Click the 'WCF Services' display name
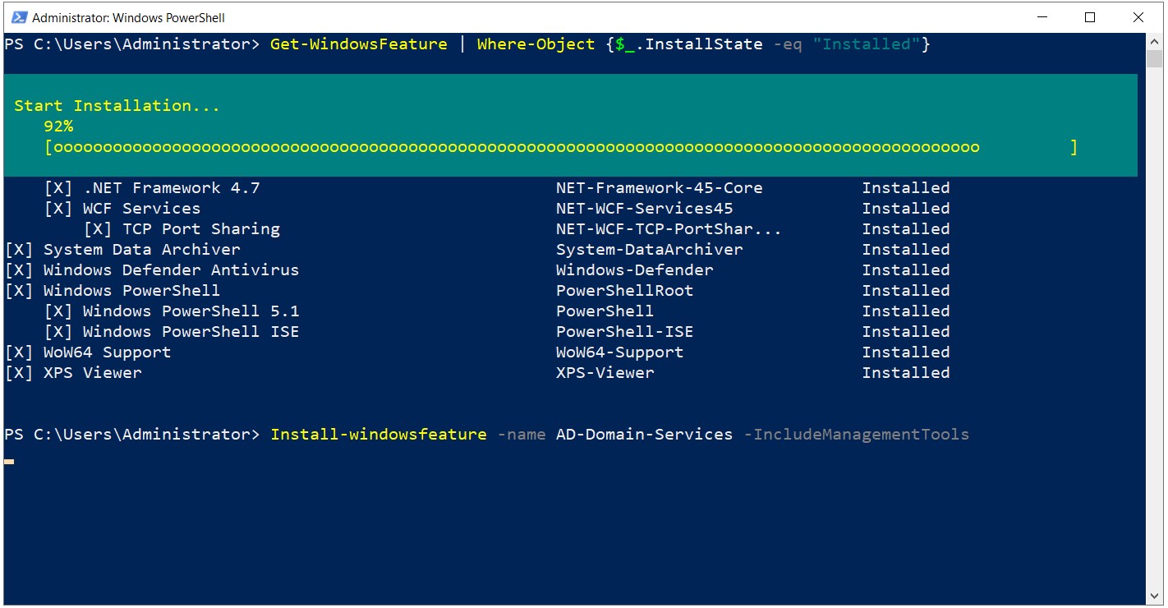1168x608 pixels. (x=141, y=209)
